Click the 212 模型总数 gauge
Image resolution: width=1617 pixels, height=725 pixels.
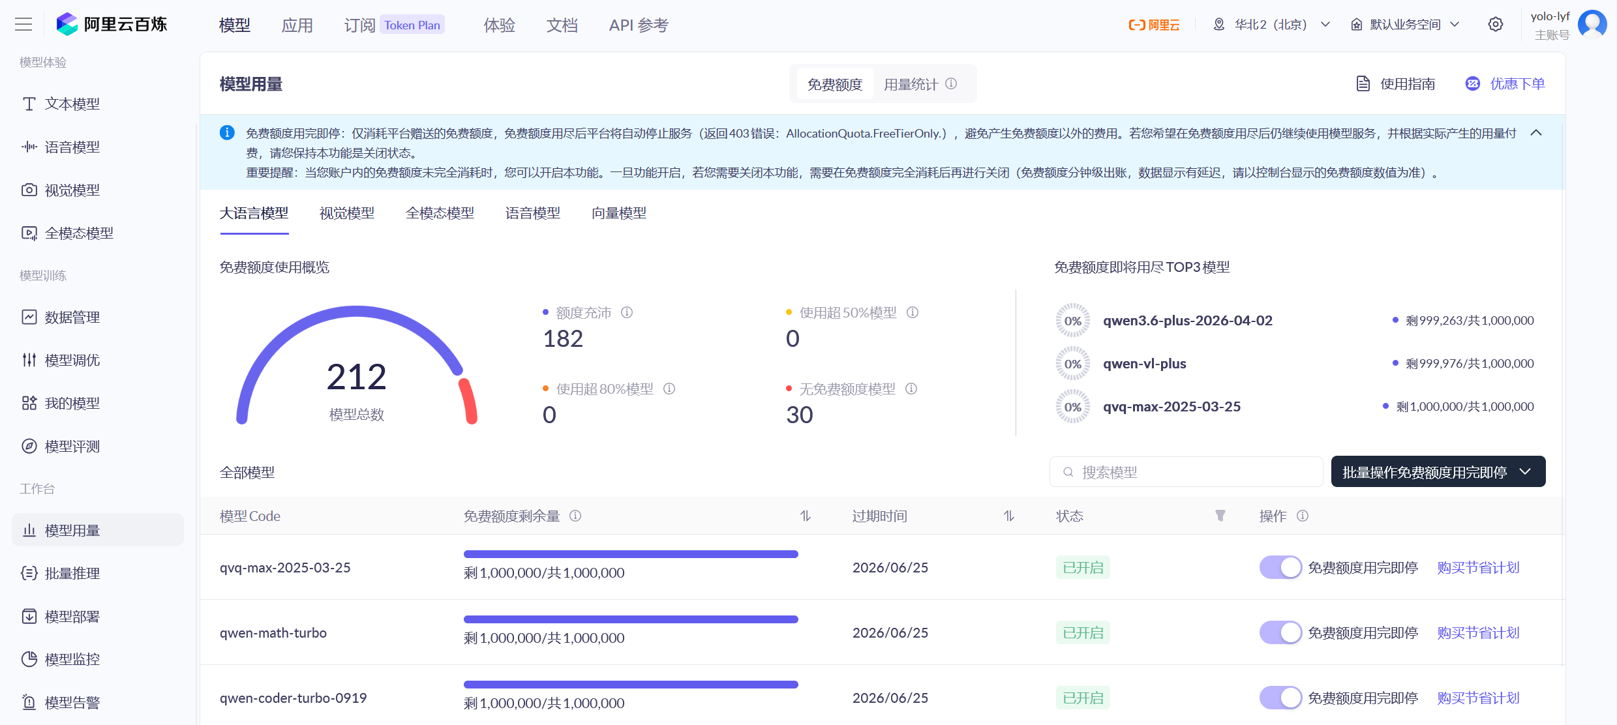[x=357, y=365]
